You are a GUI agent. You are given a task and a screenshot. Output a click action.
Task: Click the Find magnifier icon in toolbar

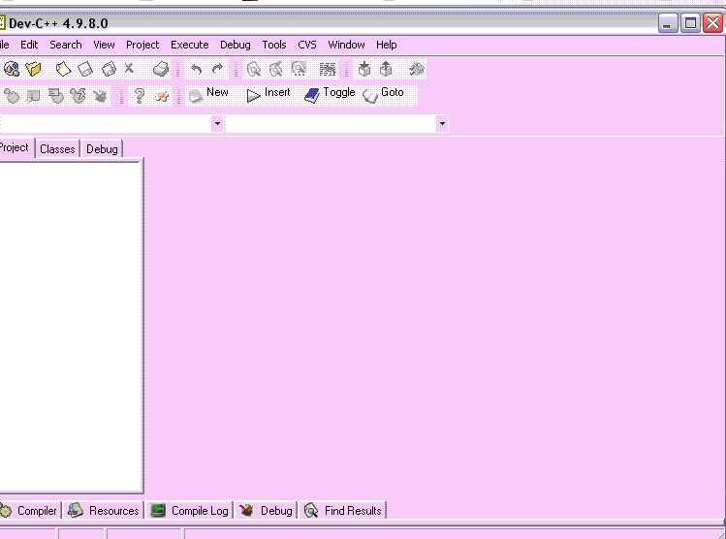[x=254, y=69]
